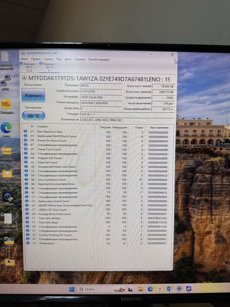Click the serial number field 27A7243D
Viewport: 230px width, 307px height.
[101, 91]
